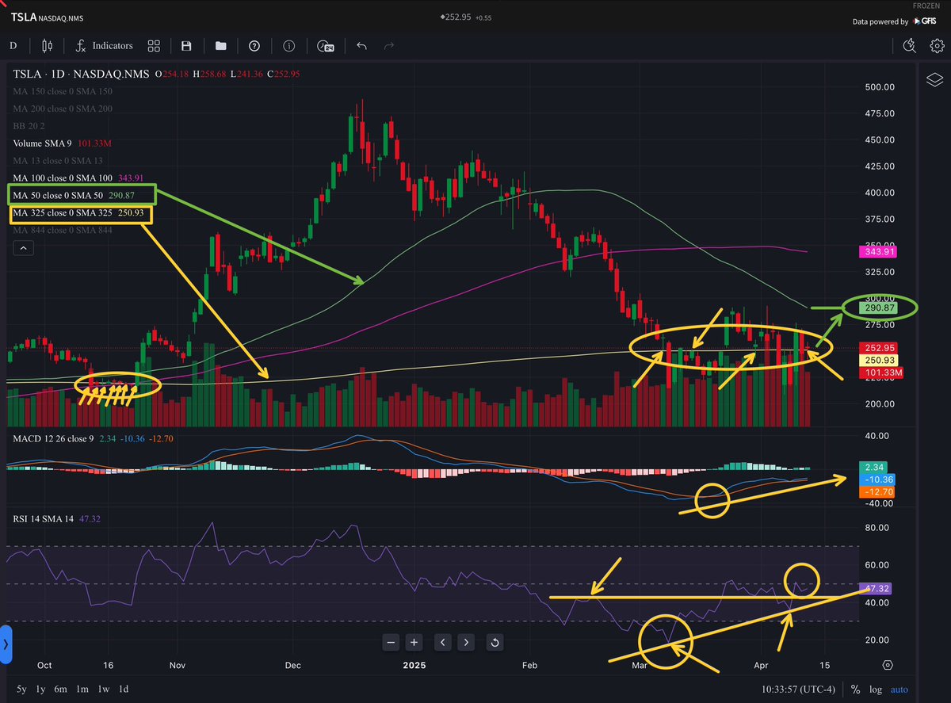Select the MA 325 close legend
This screenshot has width=951, height=703.
tap(78, 214)
